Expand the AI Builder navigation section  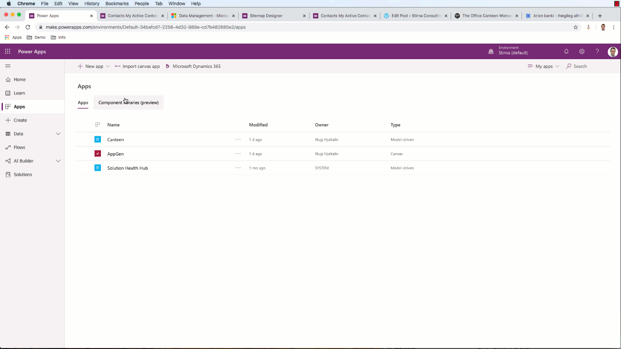[x=58, y=161]
